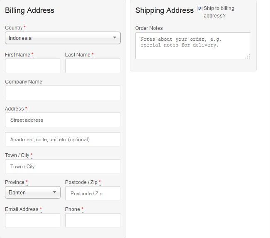Expand the Province dropdown showing Banten

point(32,192)
